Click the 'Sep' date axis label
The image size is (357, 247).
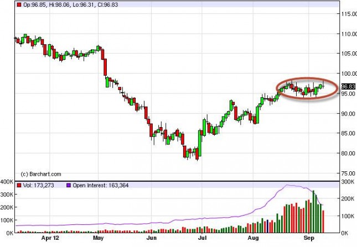tap(309, 238)
